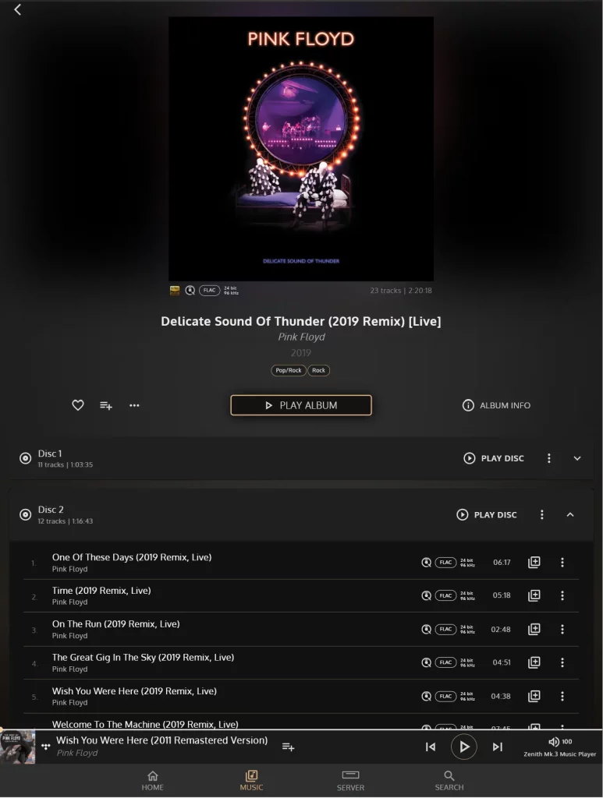The height and width of the screenshot is (798, 603).
Task: Skip to next track
Action: 498,747
